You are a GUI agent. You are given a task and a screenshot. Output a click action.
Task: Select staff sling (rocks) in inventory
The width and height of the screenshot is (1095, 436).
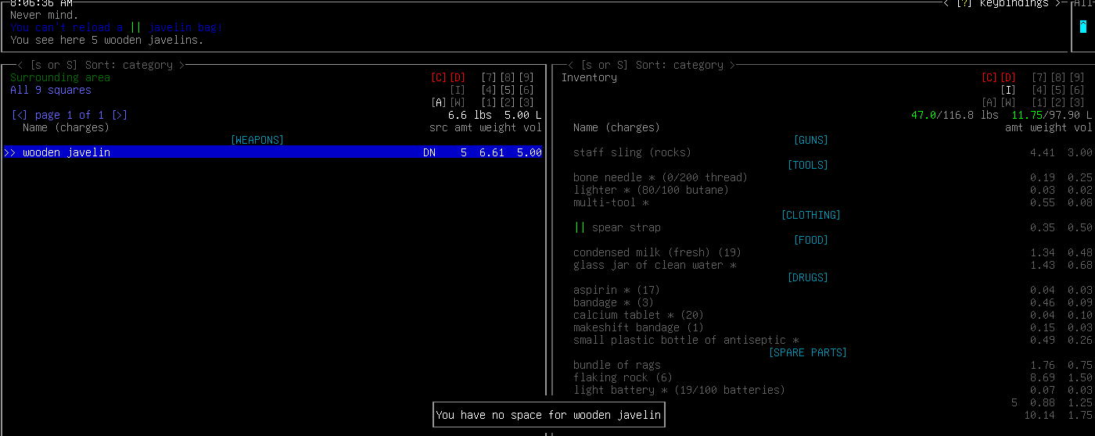tap(832, 152)
